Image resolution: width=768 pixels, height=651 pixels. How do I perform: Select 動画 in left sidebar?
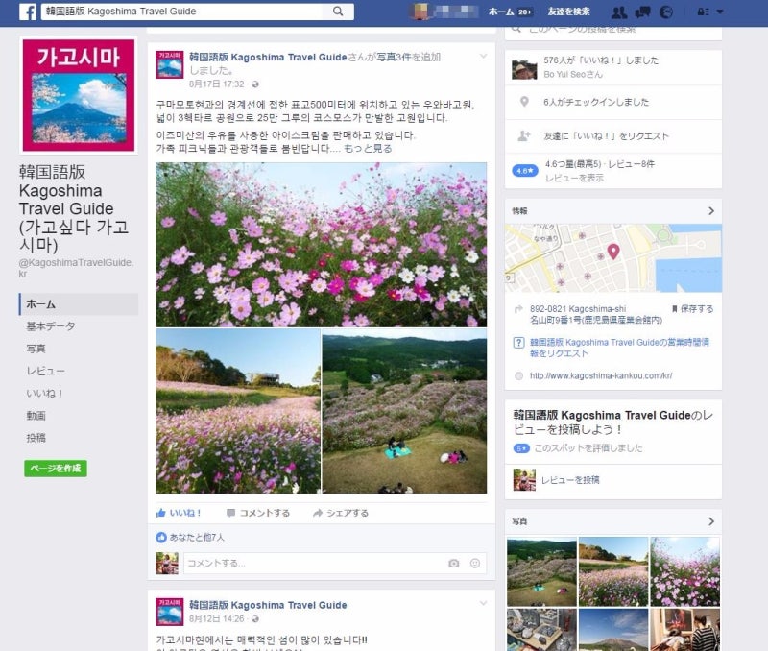pos(36,416)
